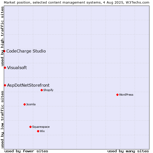Click the Wix label

42,131
